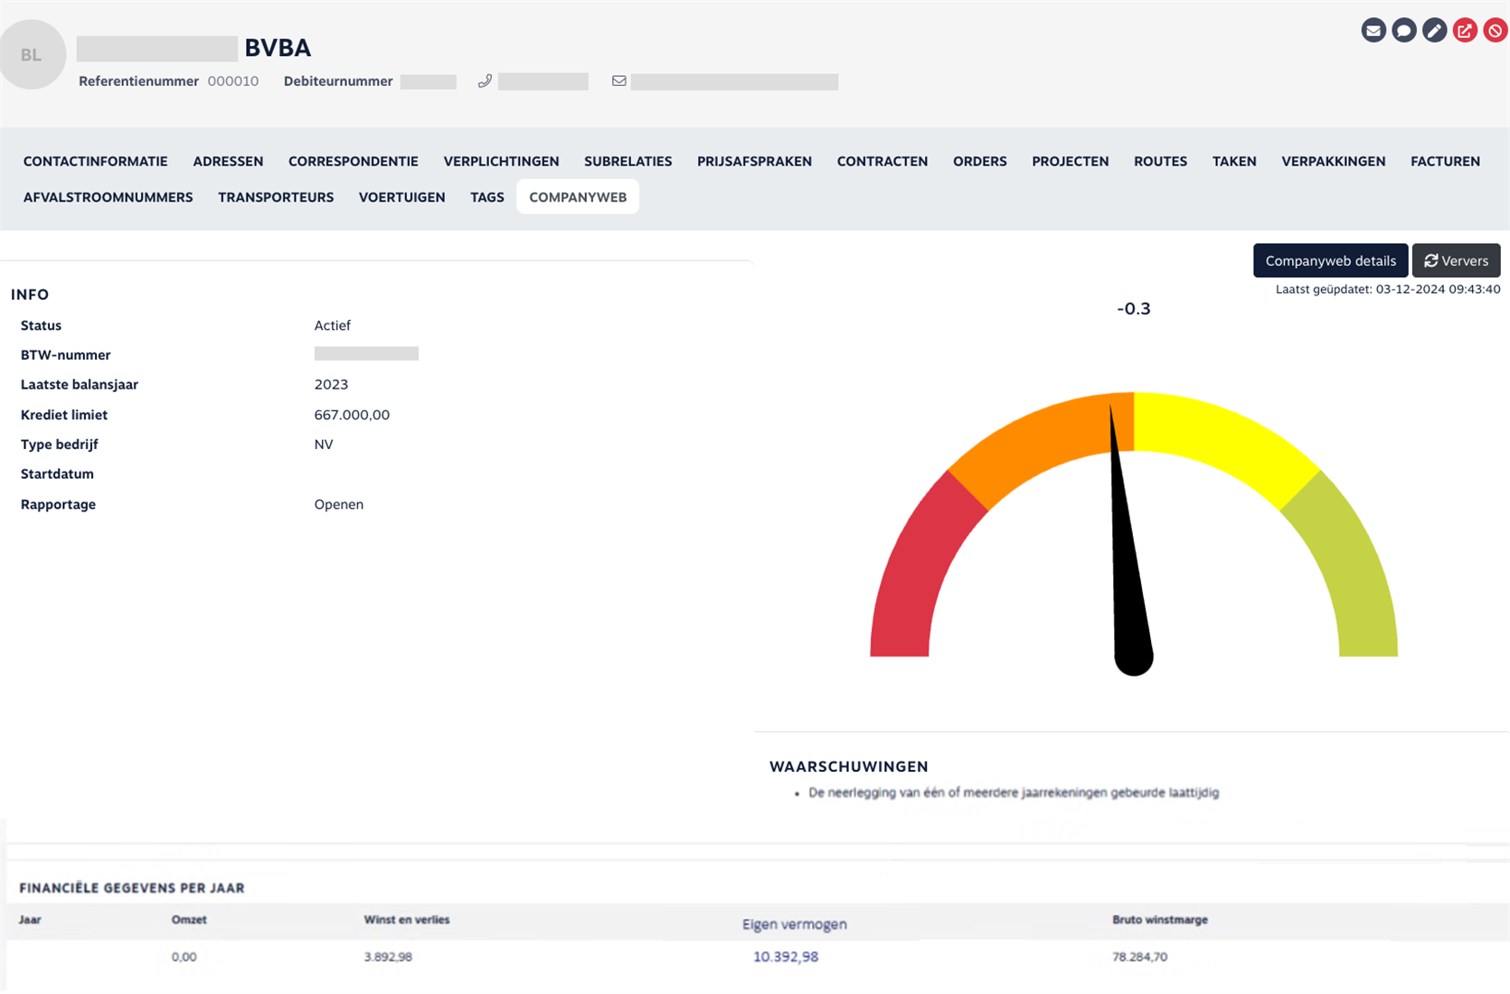Click the Ververs refresh button
Image resolution: width=1510 pixels, height=994 pixels.
(x=1456, y=260)
